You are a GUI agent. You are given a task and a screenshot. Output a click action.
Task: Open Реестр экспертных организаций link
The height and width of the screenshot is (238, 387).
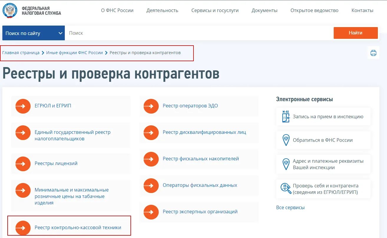pos(200,212)
